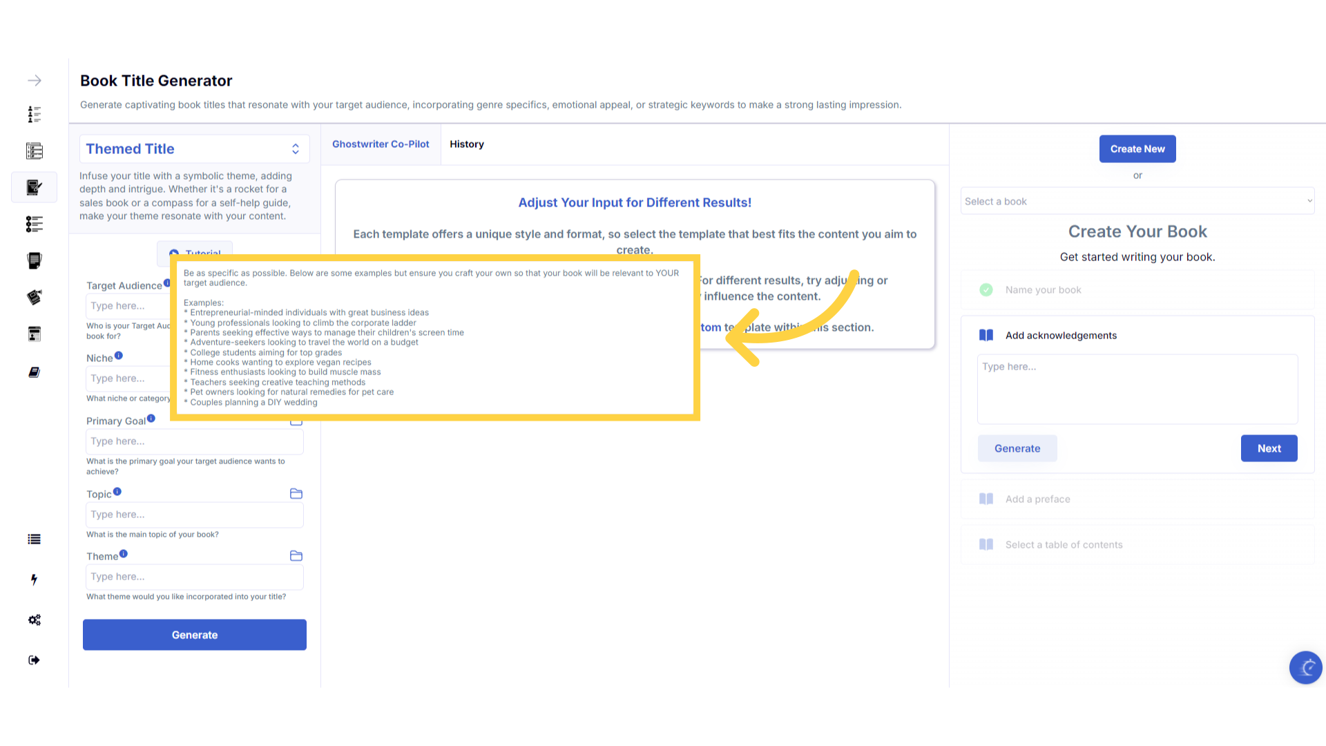The height and width of the screenshot is (746, 1326).
Task: Toggle the green check for Name your book
Action: coord(986,289)
